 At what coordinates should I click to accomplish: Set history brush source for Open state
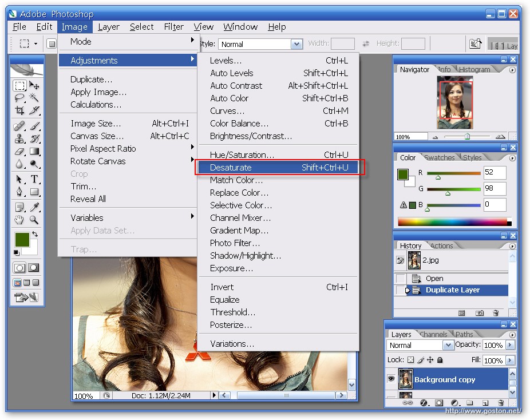tap(400, 279)
